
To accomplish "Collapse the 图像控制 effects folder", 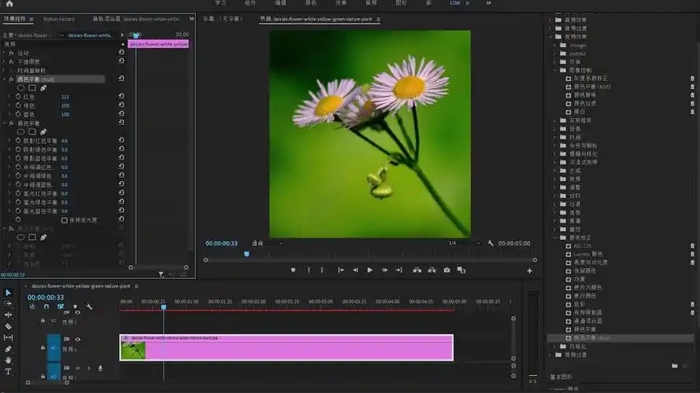I will [x=554, y=70].
